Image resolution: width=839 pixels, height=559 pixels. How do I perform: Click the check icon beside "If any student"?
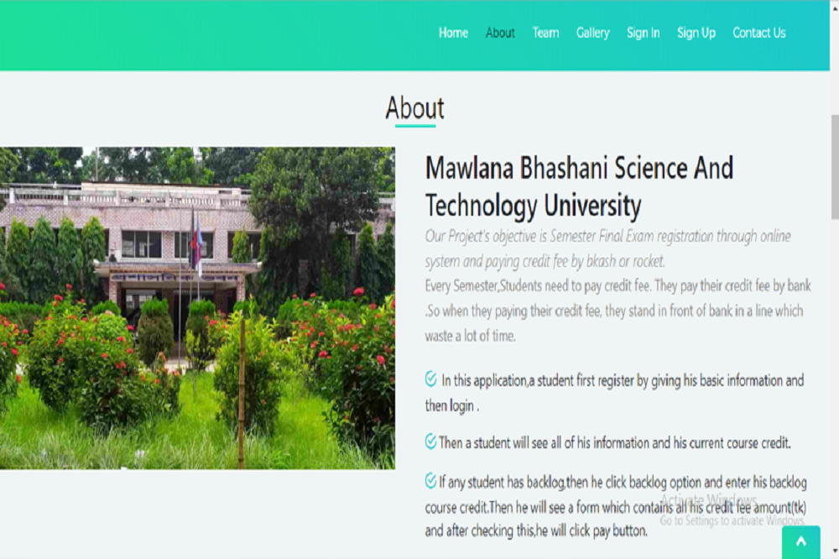click(430, 481)
